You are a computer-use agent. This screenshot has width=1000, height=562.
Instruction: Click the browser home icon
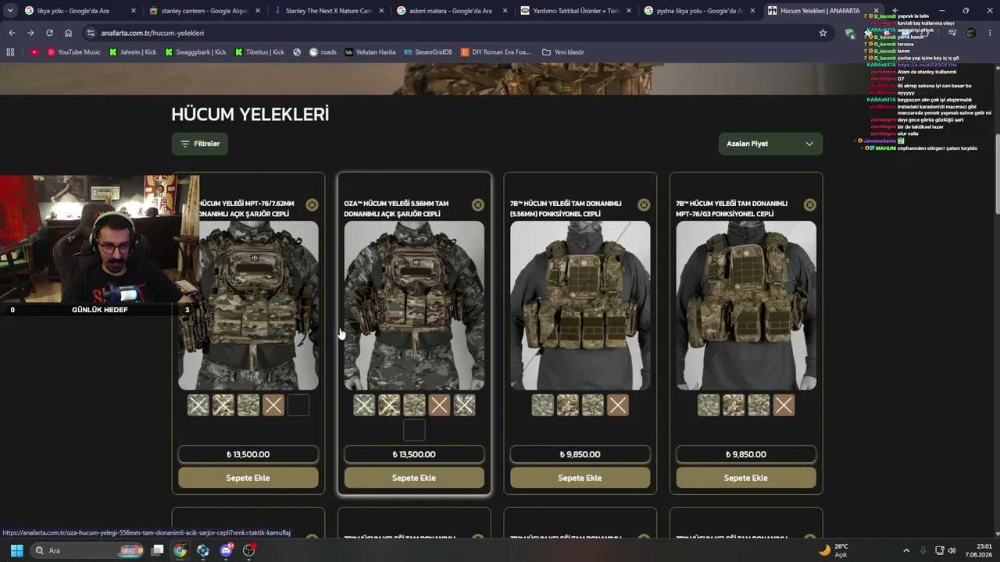(68, 33)
